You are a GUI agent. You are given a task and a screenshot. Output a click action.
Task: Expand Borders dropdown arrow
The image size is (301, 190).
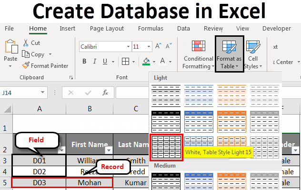click(x=134, y=62)
